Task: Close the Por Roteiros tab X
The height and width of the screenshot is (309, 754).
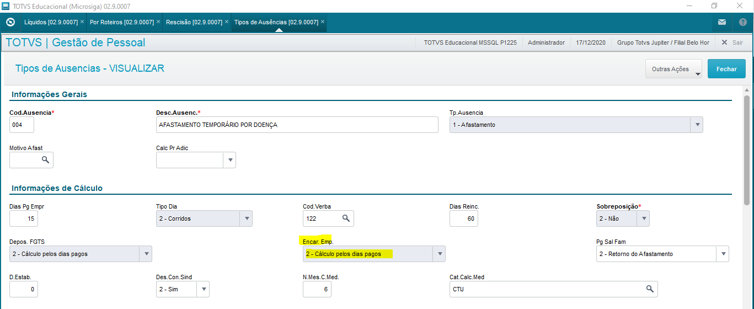Action: (x=158, y=22)
